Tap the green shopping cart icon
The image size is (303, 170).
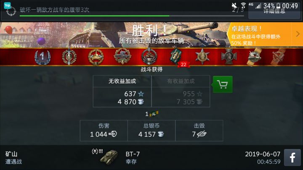[x=223, y=84]
